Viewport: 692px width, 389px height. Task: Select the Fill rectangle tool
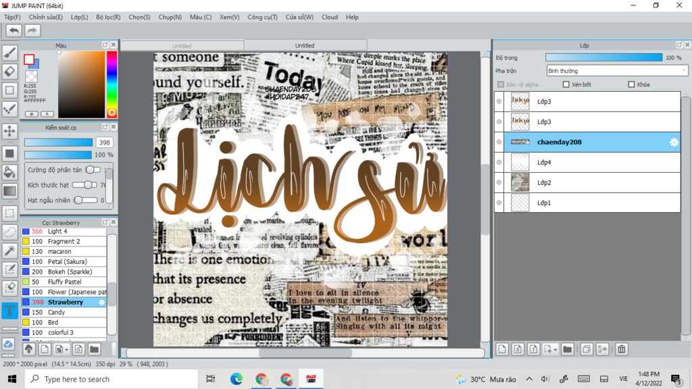(x=9, y=153)
